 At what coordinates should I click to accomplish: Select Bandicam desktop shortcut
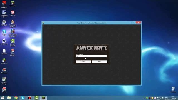(x=4, y=71)
